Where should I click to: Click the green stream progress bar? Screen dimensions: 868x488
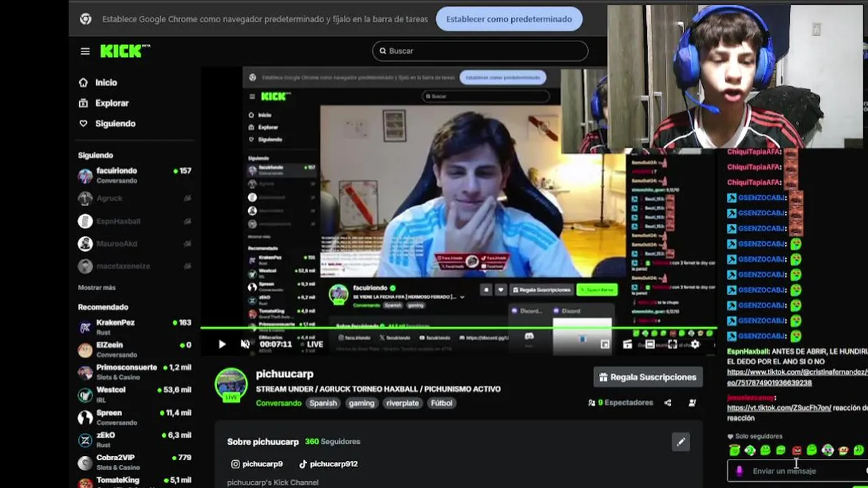click(458, 329)
